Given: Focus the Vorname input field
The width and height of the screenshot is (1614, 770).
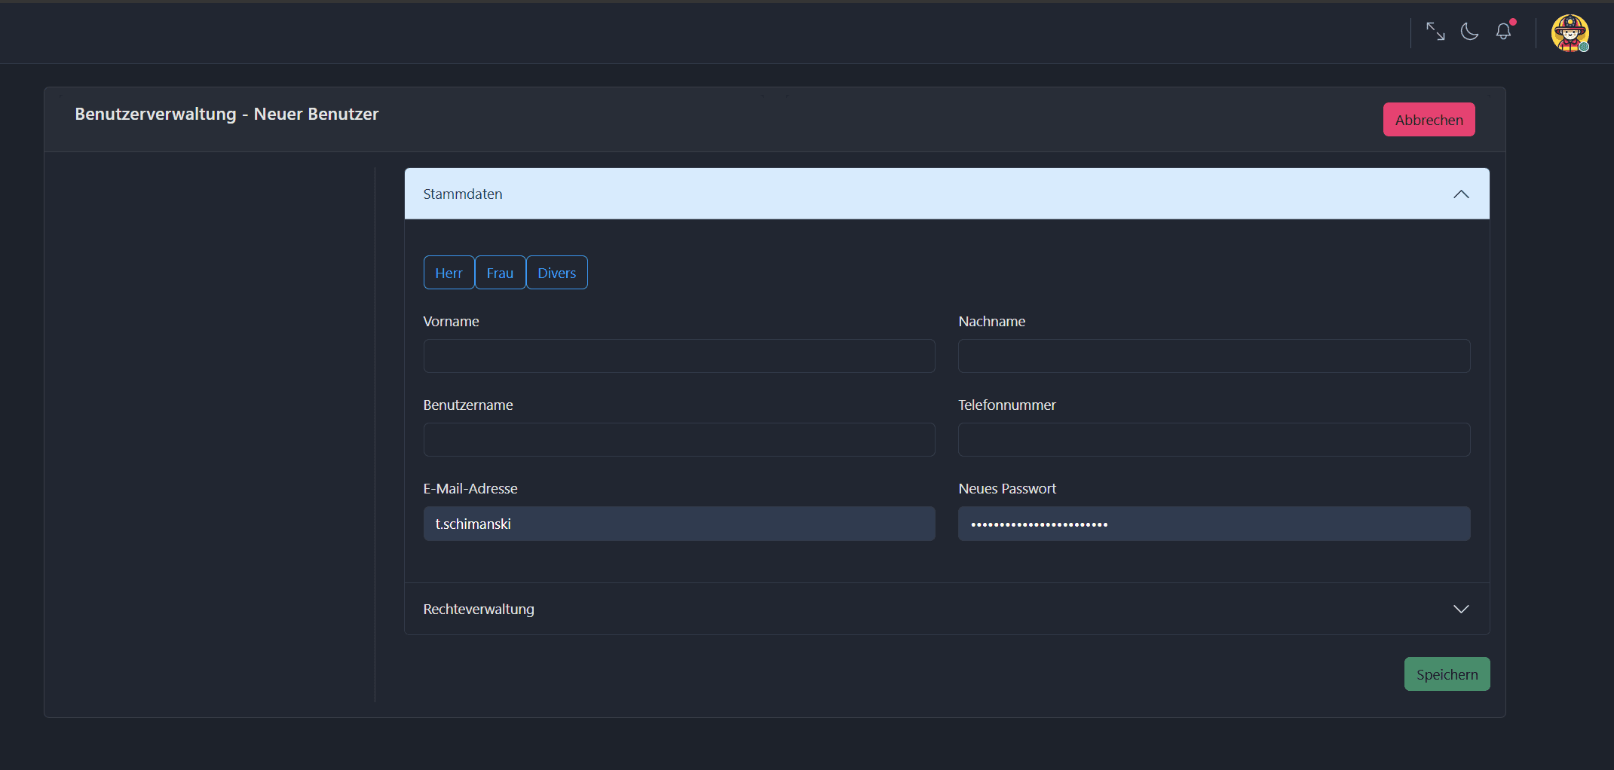Looking at the screenshot, I should point(678,356).
